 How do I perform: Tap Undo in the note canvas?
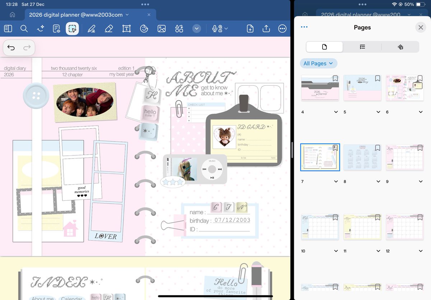coord(10,47)
